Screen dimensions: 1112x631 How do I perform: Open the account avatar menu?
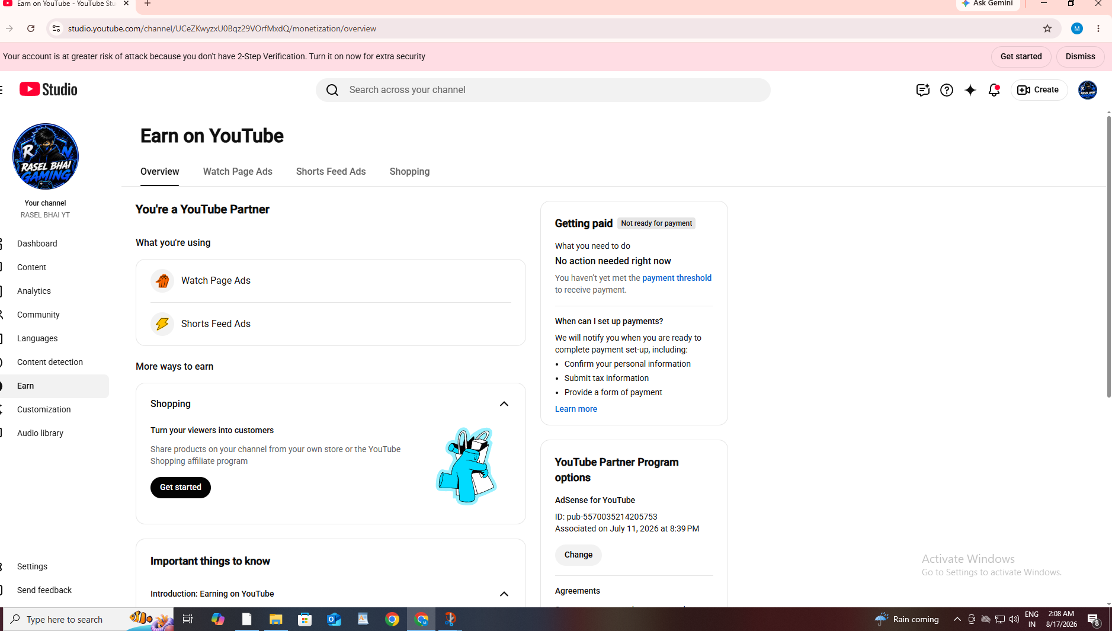(1088, 90)
